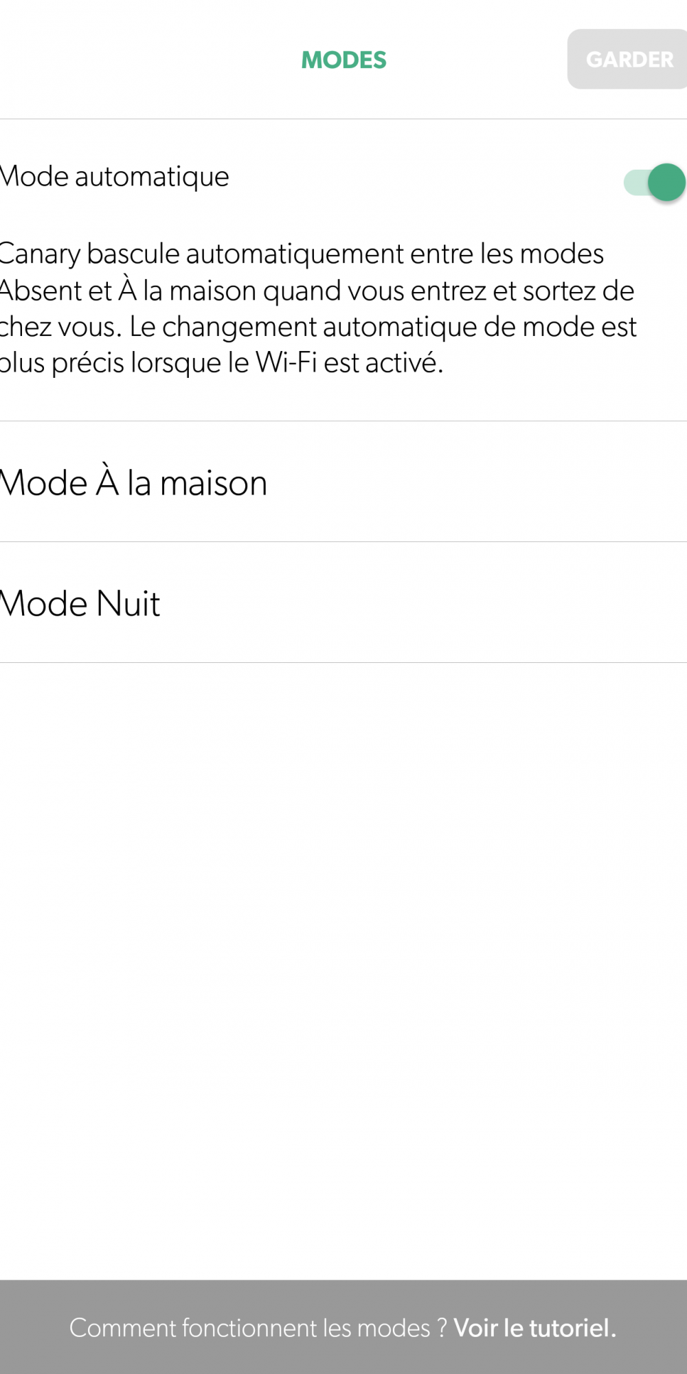
Task: Select the Mode automatique label text
Action: pyautogui.click(x=114, y=177)
